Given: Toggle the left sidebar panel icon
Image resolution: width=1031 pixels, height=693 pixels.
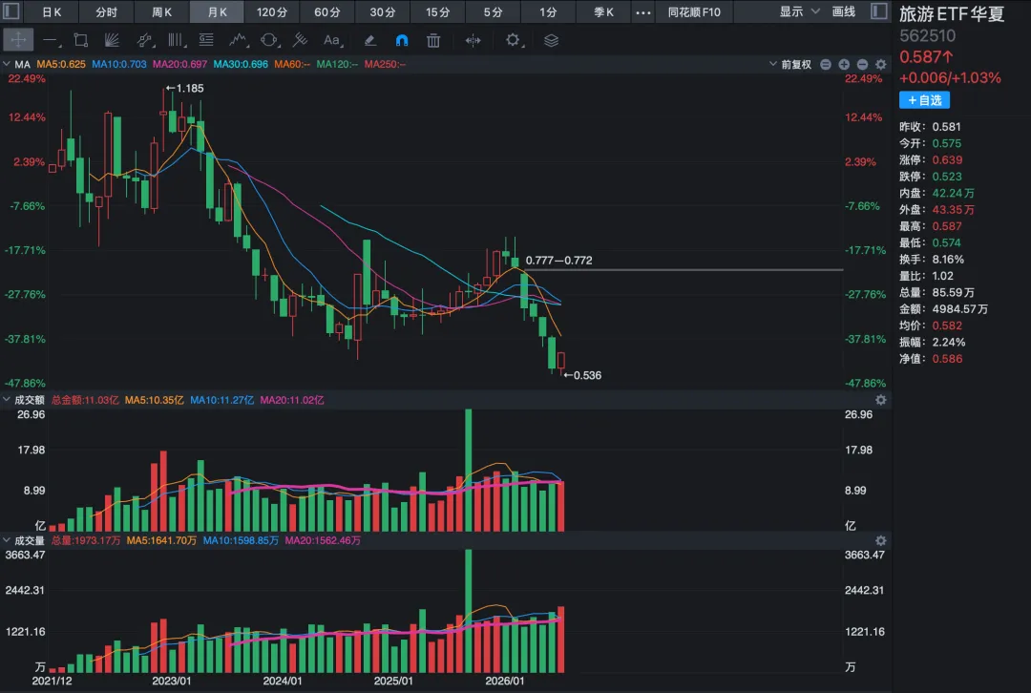Looking at the screenshot, I should (11, 11).
